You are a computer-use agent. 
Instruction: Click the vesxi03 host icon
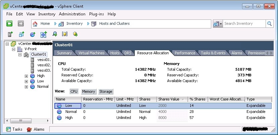coord(32,70)
